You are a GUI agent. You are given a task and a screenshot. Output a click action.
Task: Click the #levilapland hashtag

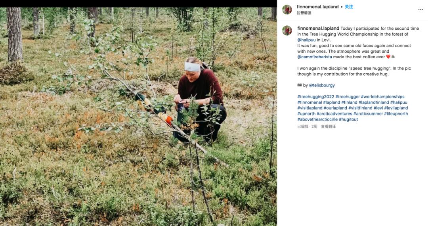396,108
